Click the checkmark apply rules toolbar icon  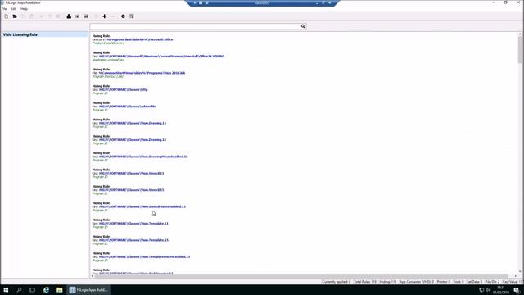coord(77,16)
